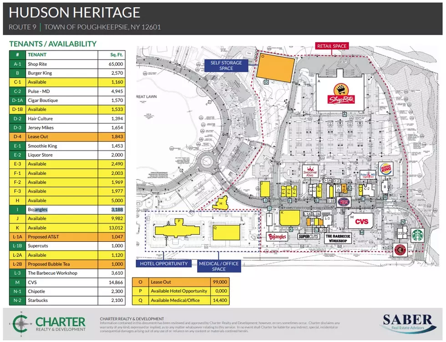
Task: Click the Medical / Office Space label
Action: [219, 266]
